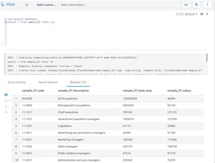Click the sample_07.salary column header

(179, 91)
